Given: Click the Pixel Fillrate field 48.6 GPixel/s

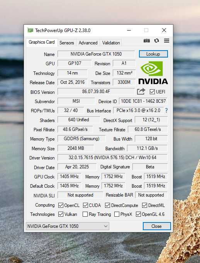Looking at the screenshot, I should click(x=75, y=129).
